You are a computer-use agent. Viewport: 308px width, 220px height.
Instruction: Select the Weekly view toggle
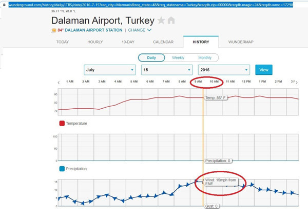pyautogui.click(x=178, y=58)
